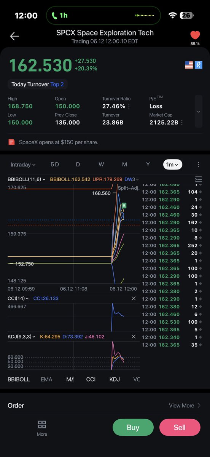Viewport: 210px width, 457px height.
Task: Open the SpaceX news icon
Action: coord(12,142)
